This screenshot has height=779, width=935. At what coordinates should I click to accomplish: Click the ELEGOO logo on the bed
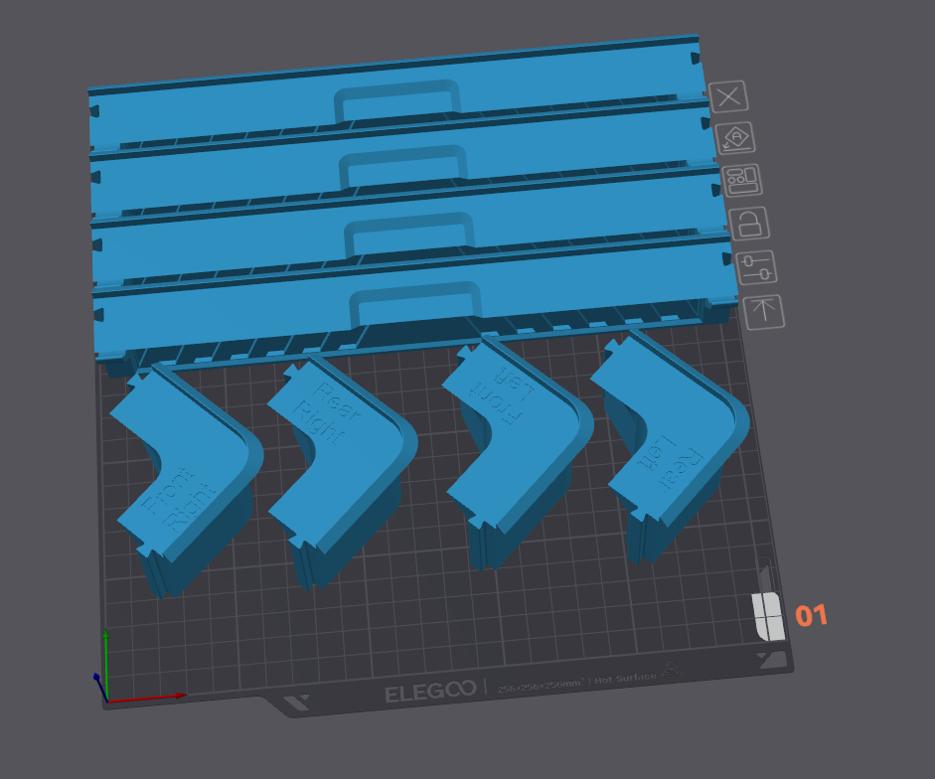pos(430,692)
